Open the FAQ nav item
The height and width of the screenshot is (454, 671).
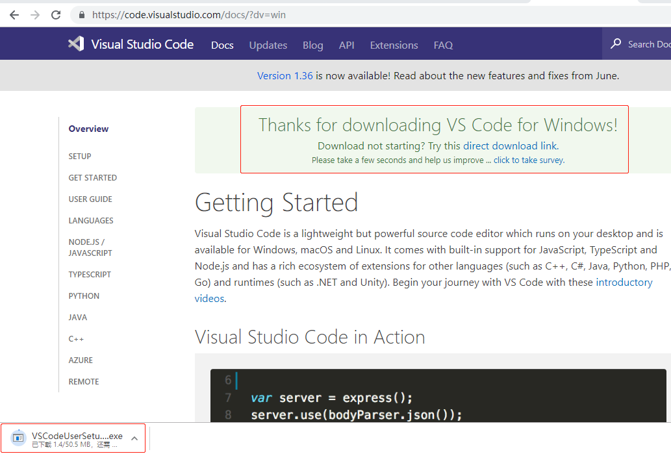443,45
